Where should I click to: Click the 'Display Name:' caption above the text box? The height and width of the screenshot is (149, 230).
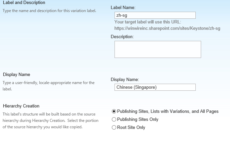coord(125,79)
